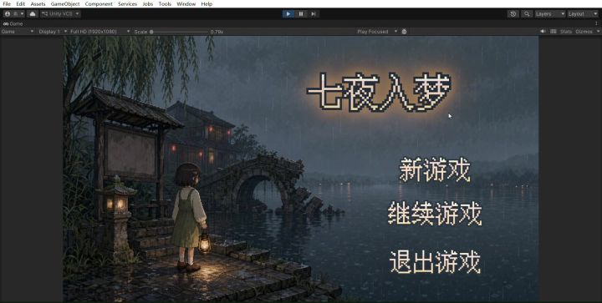Toggle the frame debugger icon beside Play Focused
The image size is (602, 303).
[x=404, y=32]
